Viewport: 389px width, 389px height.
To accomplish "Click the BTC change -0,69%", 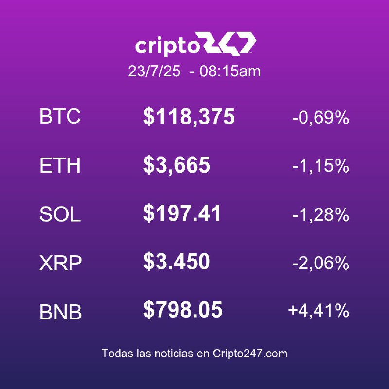I will pyautogui.click(x=320, y=117).
